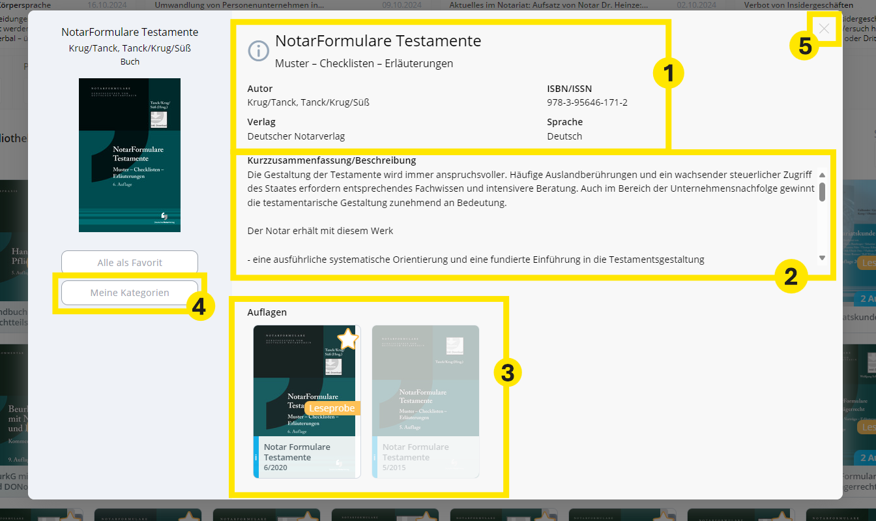Open 'Meine Kategorien'
The image size is (876, 521).
pos(130,293)
